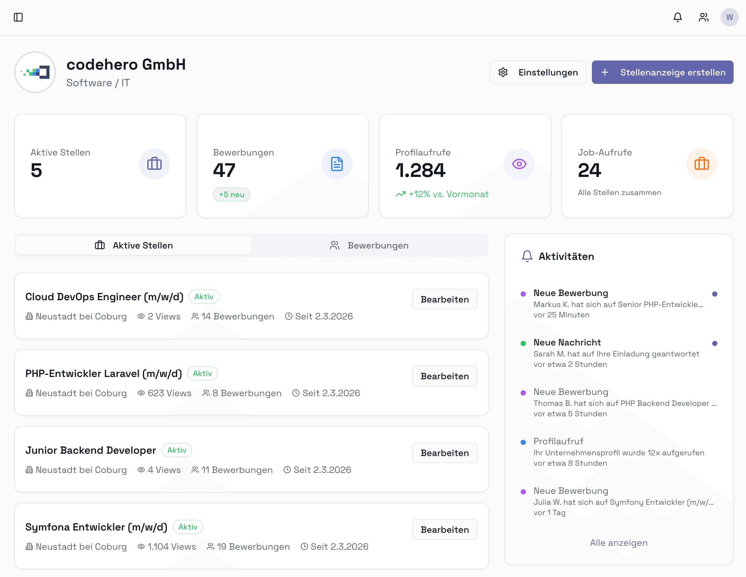Click the gear icon inside Einstellungen button
The height and width of the screenshot is (577, 746).
[503, 72]
